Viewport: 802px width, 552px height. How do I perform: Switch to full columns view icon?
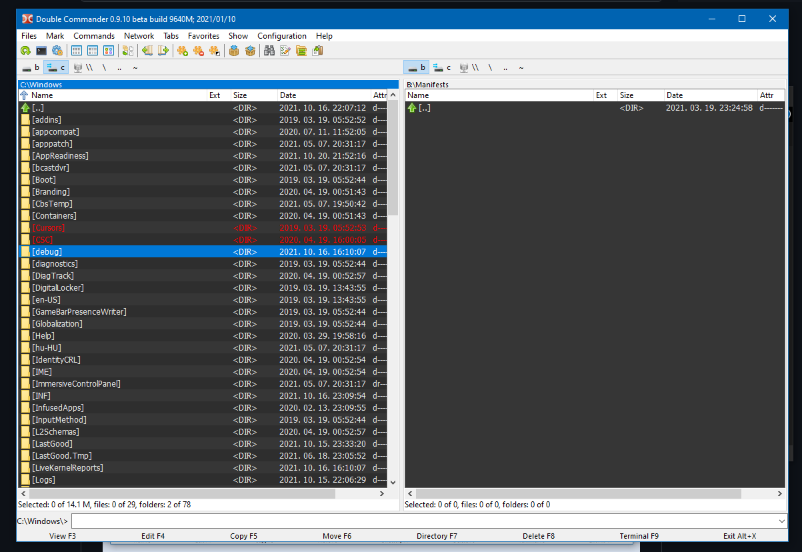click(93, 51)
